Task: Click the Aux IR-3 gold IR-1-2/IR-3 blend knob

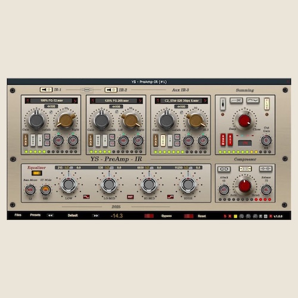Action: click(x=195, y=120)
